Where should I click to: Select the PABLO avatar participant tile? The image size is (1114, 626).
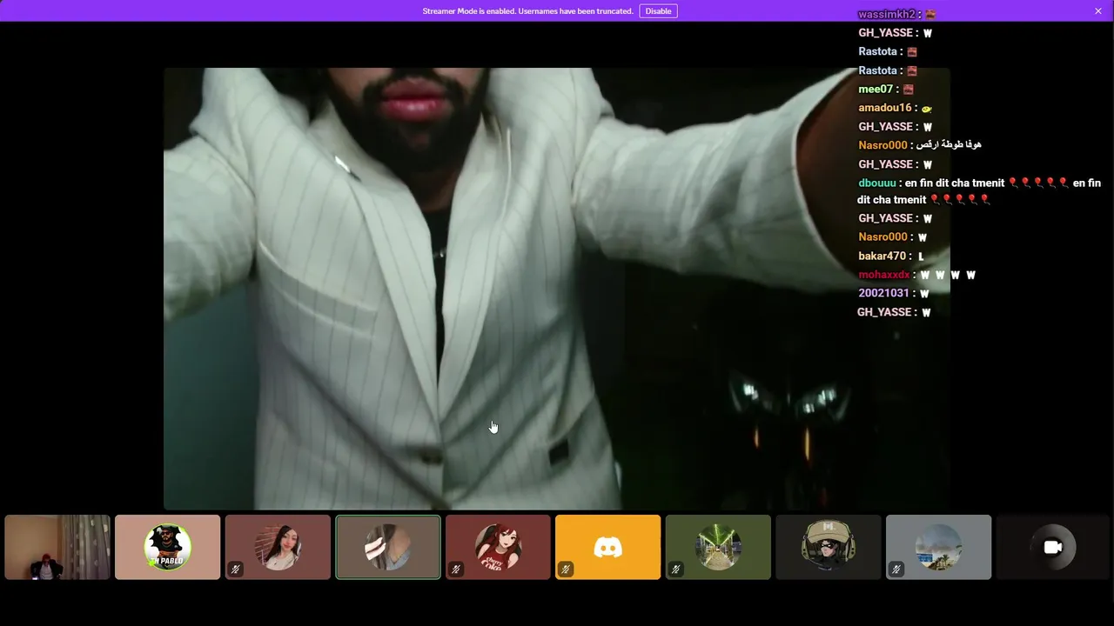tap(167, 547)
